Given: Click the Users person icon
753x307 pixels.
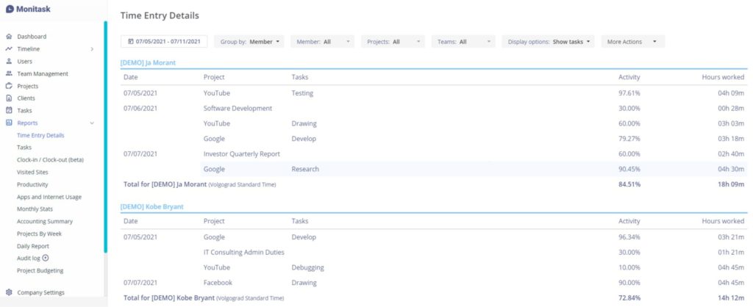Looking at the screenshot, I should tap(9, 62).
